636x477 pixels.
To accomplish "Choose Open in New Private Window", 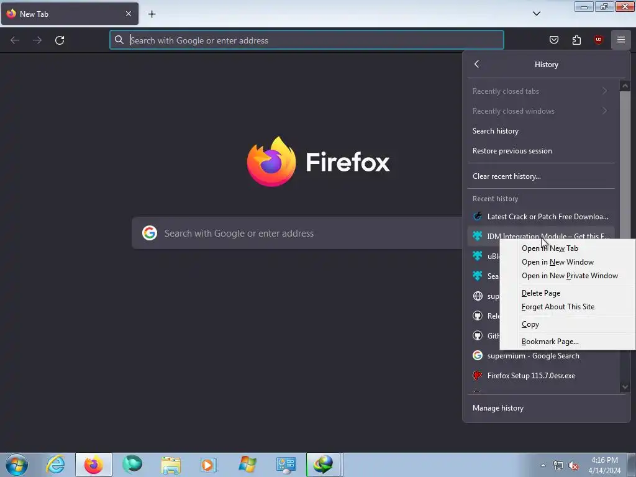I will [568, 276].
